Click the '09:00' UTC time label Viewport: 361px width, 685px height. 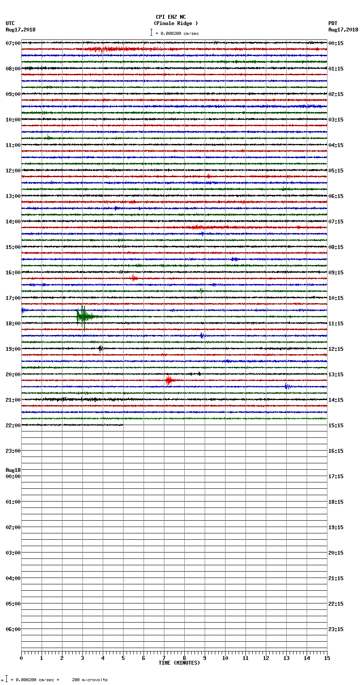pos(13,94)
